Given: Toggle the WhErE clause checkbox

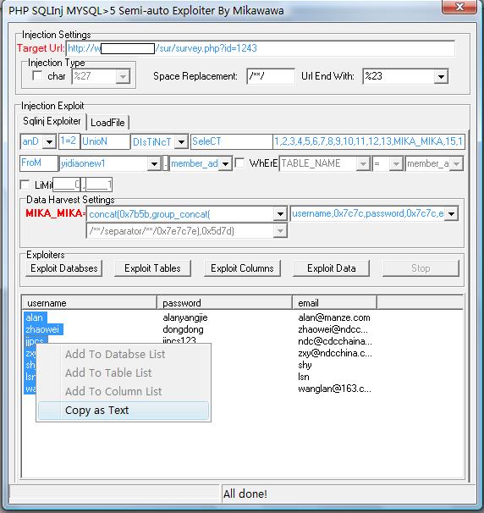Looking at the screenshot, I should pos(239,163).
